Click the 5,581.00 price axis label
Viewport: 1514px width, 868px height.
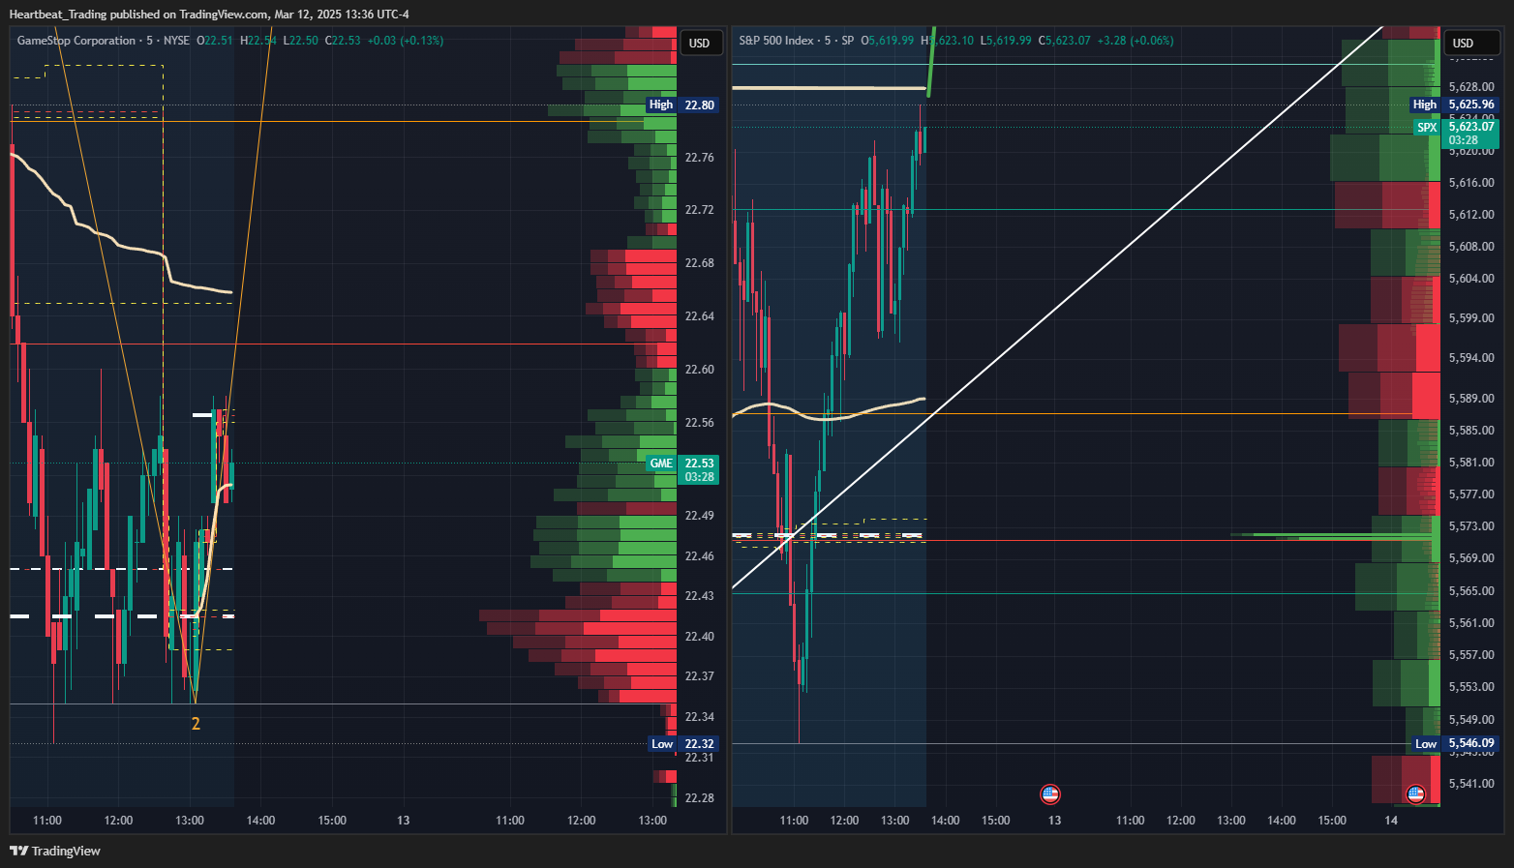(x=1471, y=463)
